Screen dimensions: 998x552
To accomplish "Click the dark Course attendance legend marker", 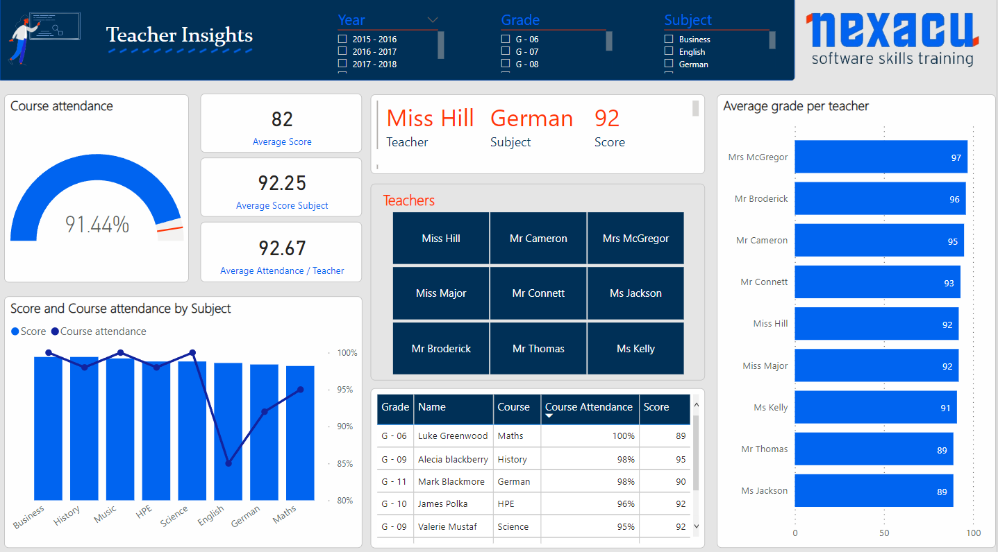I will coord(55,331).
